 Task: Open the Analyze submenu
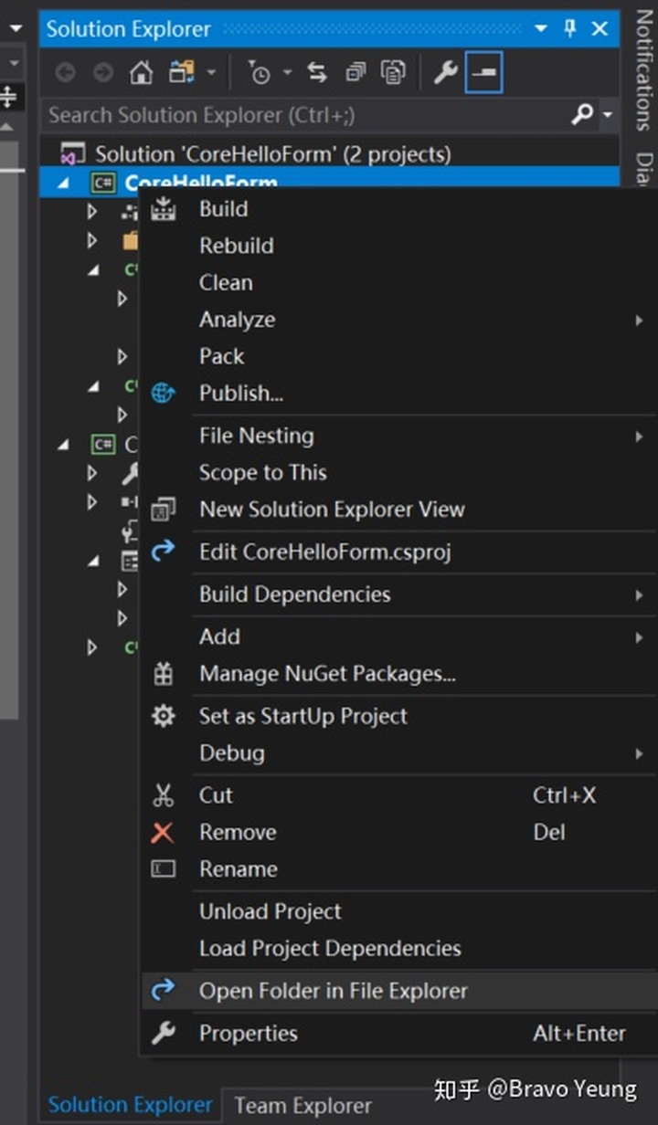pos(398,320)
